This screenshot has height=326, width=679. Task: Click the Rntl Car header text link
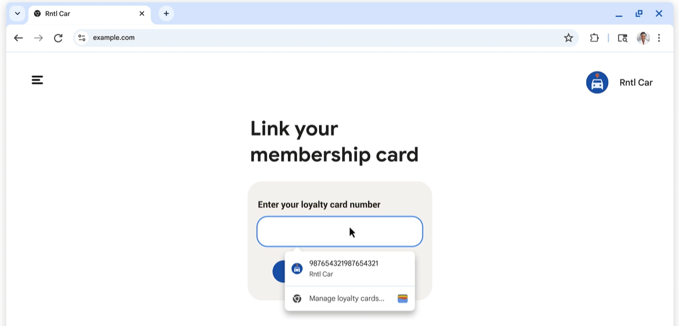[x=636, y=82]
